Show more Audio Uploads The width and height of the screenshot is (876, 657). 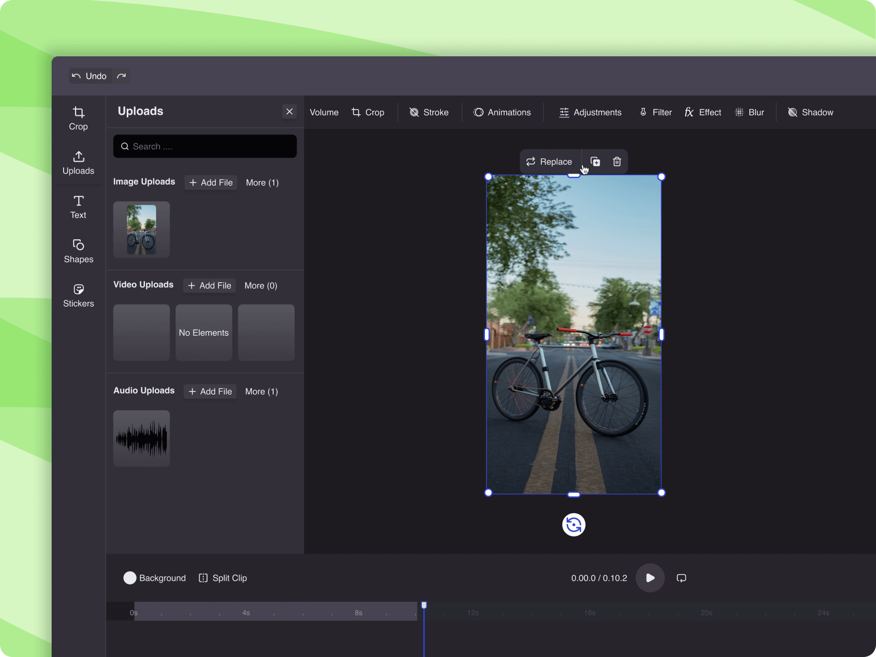(261, 391)
